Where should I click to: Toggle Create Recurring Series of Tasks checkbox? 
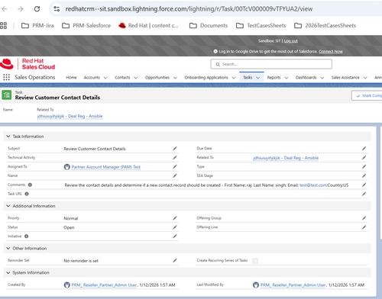coord(255,261)
